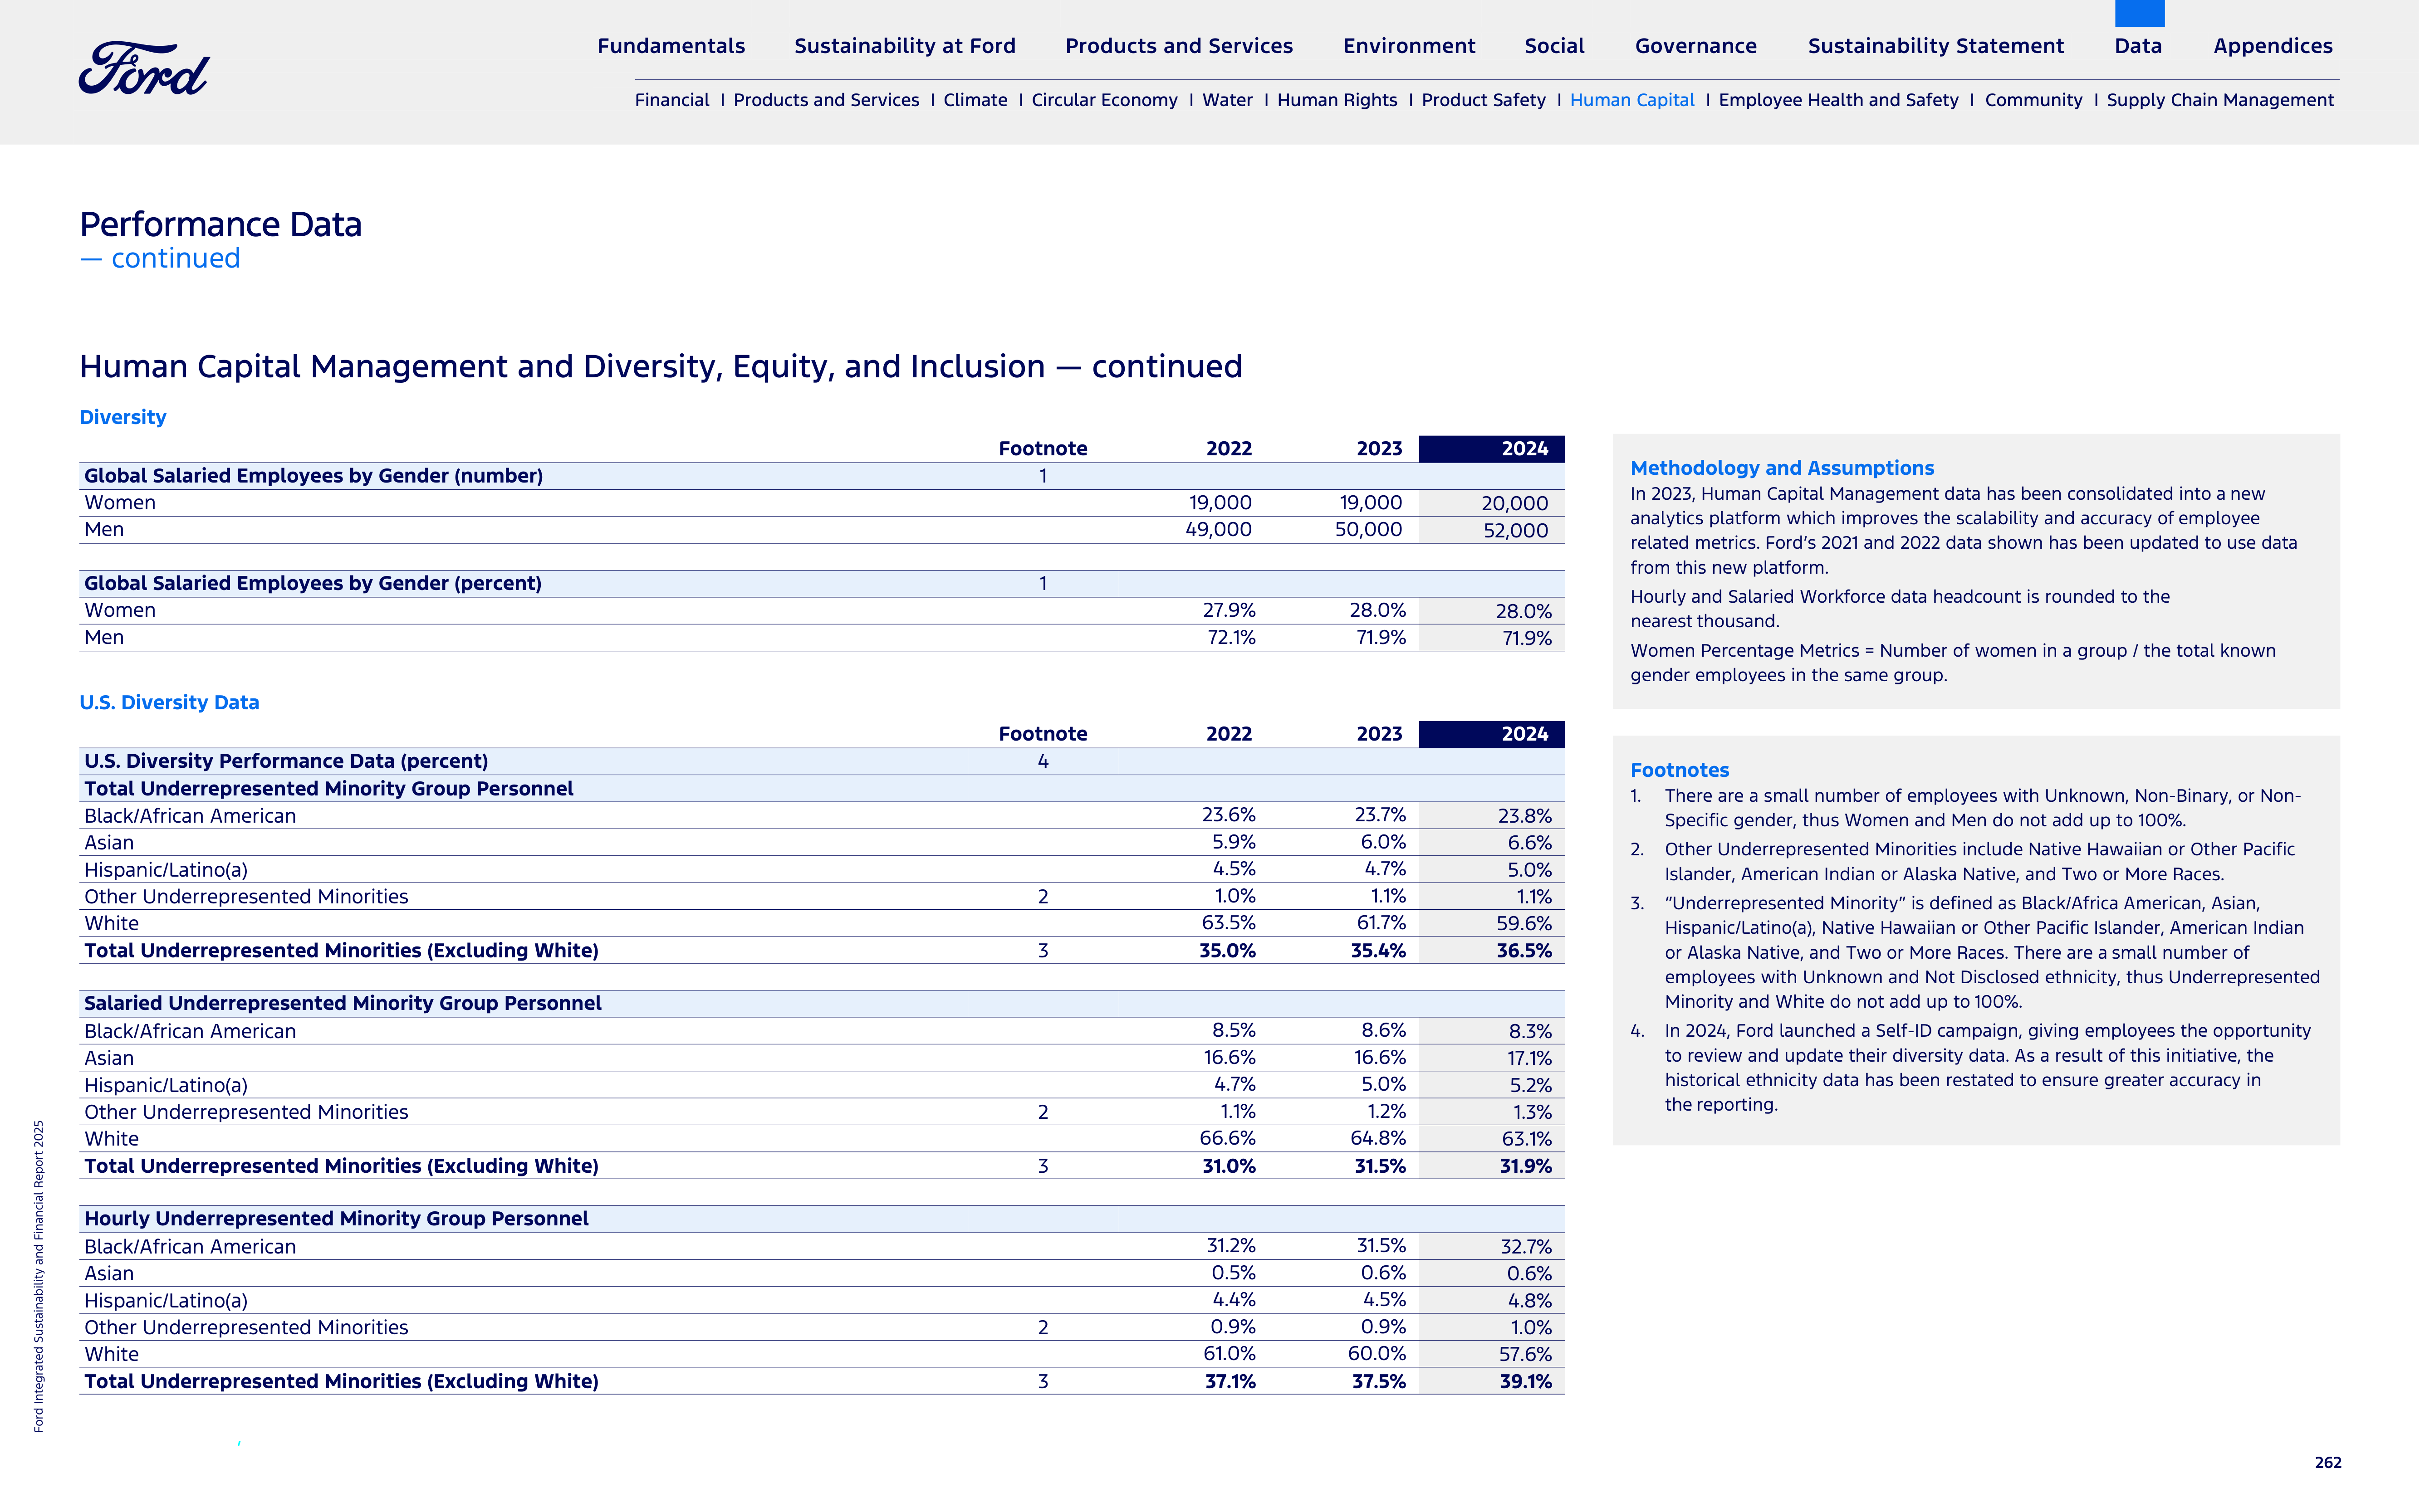Click the 2024 header in Diversity table
This screenshot has width=2420, height=1512.
1492,449
